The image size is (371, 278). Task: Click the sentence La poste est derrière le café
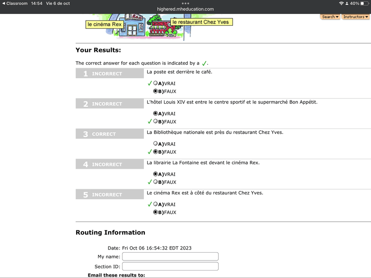click(179, 72)
